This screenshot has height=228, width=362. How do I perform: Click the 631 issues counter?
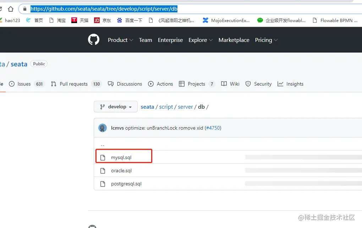(39, 84)
